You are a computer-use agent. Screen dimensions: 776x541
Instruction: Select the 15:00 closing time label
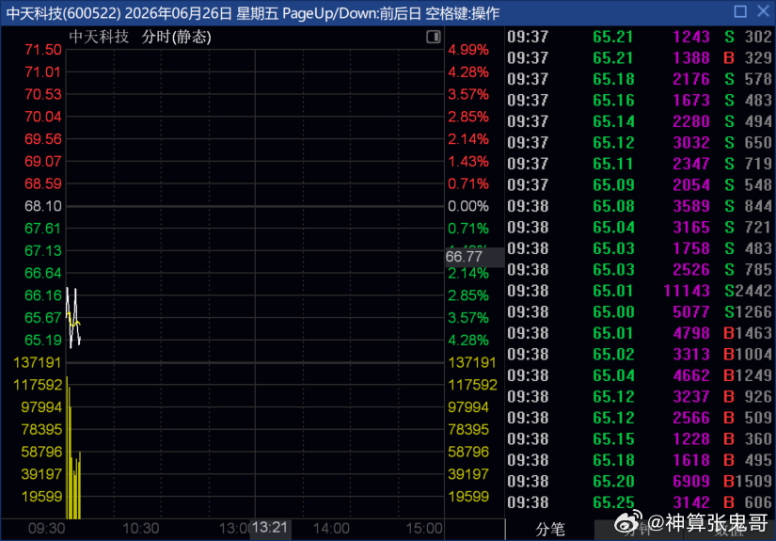(424, 529)
